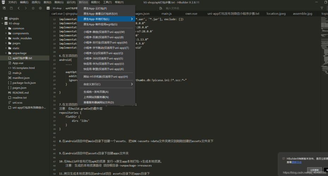
Task: Click the common folder icon
Action: 10,28
